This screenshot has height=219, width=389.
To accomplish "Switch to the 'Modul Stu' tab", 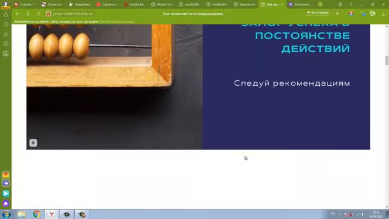I will [162, 4].
